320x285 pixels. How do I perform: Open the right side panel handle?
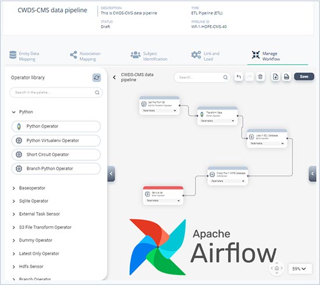click(312, 174)
